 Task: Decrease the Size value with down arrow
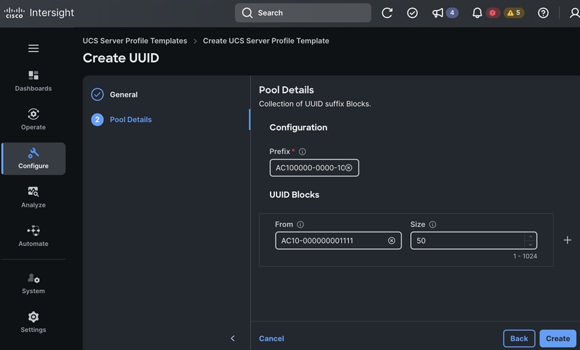point(530,245)
